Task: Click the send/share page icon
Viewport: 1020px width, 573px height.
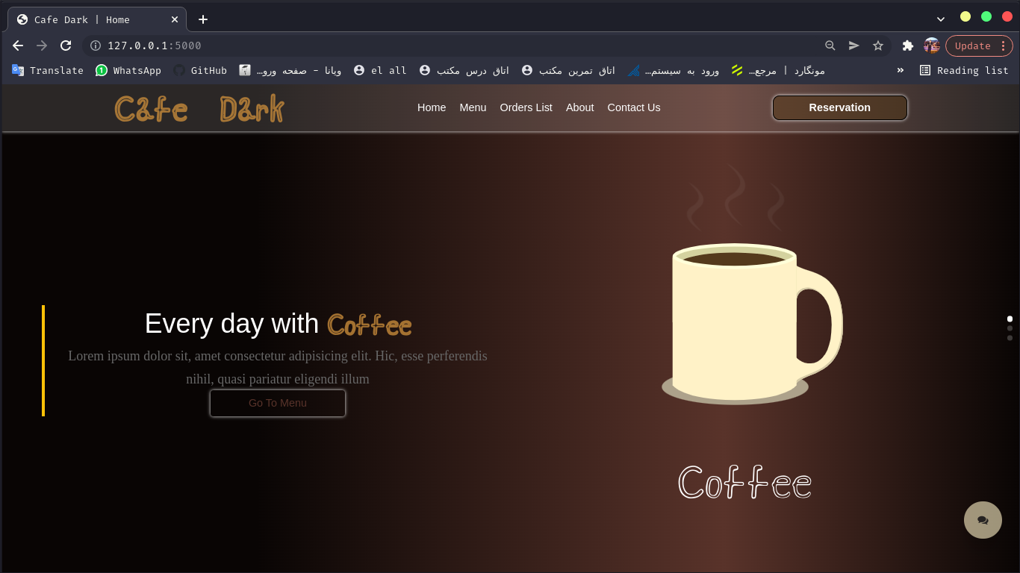Action: click(854, 46)
